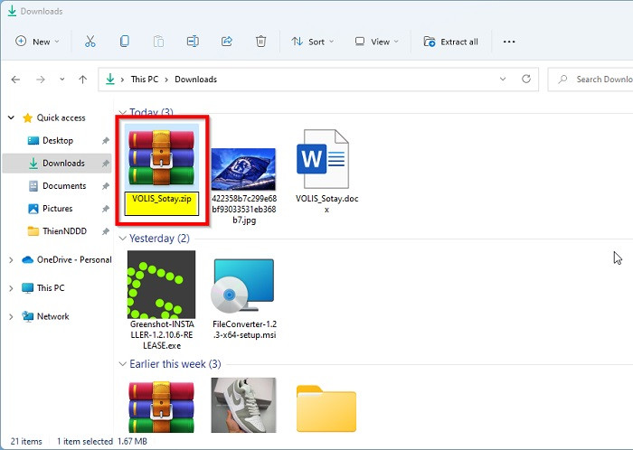
Task: Click the pin next to Pictures
Action: pos(106,209)
